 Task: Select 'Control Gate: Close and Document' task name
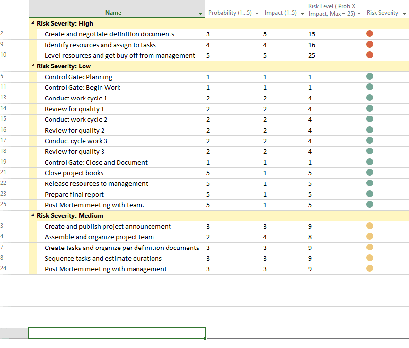pyautogui.click(x=96, y=163)
